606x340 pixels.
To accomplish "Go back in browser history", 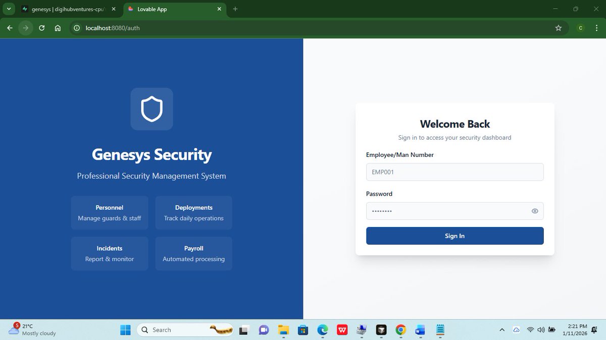I will point(10,28).
